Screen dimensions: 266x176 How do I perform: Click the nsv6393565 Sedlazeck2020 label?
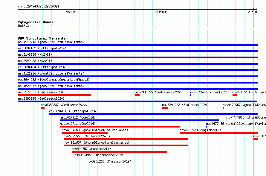click(x=87, y=136)
